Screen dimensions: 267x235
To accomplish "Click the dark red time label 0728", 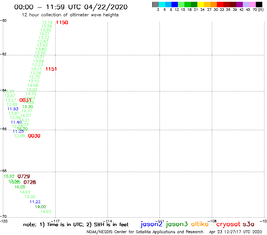I will (x=30, y=182).
